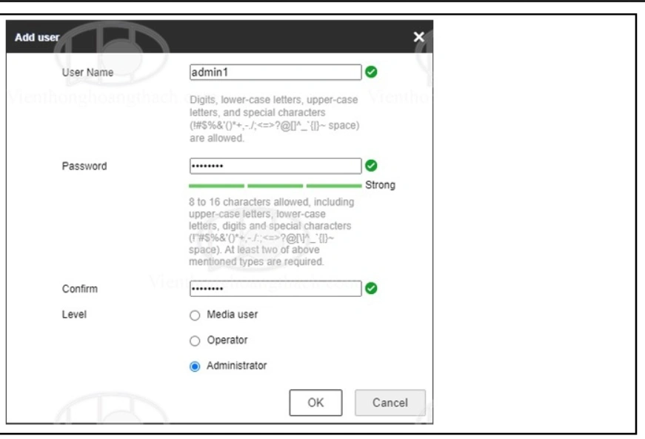Select the Media user level
The height and width of the screenshot is (439, 645).
(195, 315)
